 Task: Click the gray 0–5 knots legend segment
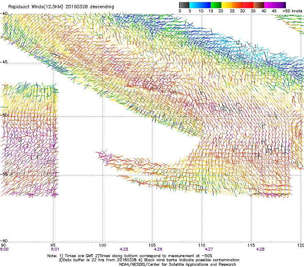point(184,5)
